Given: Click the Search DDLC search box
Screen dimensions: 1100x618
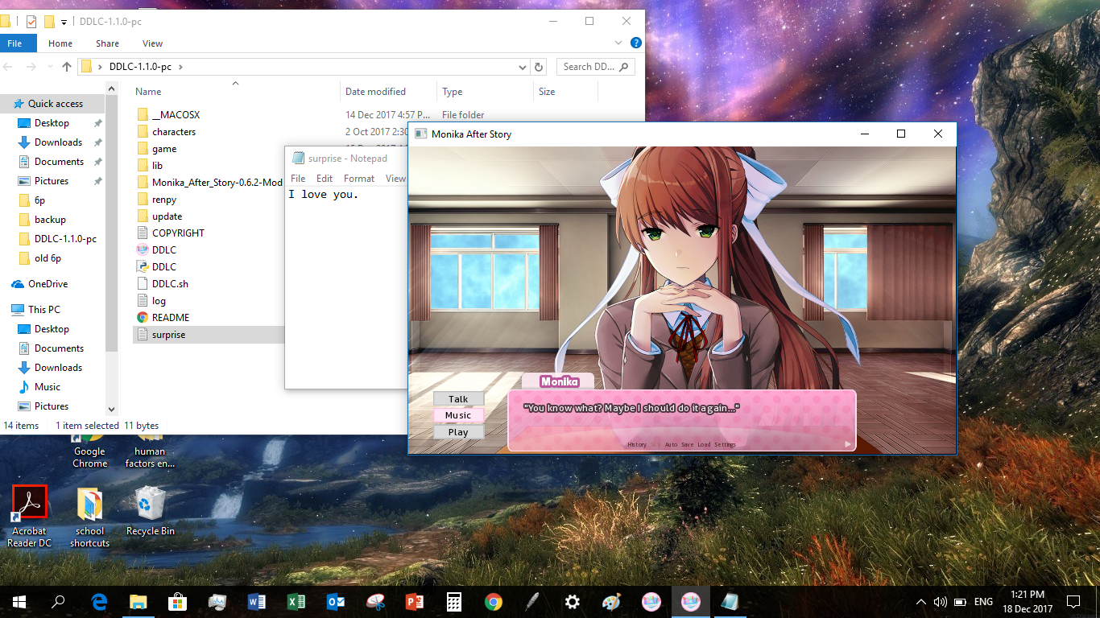Looking at the screenshot, I should pyautogui.click(x=594, y=67).
